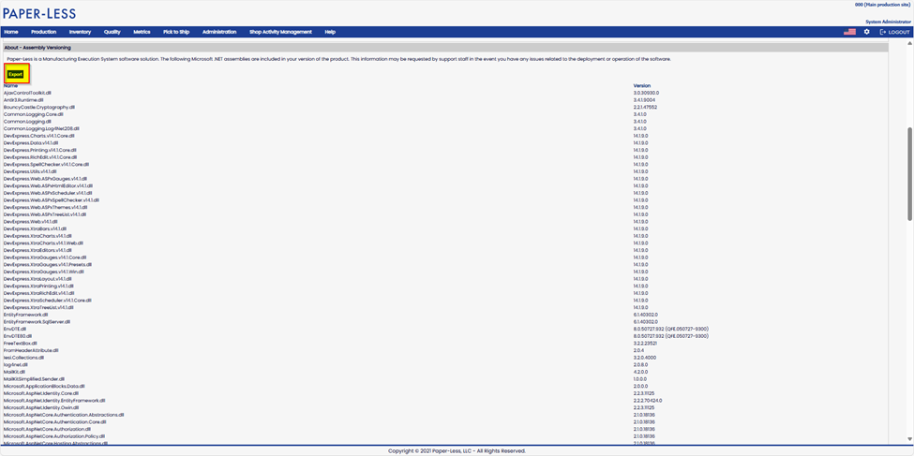This screenshot has width=914, height=456.
Task: Open the Metrics menu
Action: [x=142, y=32]
